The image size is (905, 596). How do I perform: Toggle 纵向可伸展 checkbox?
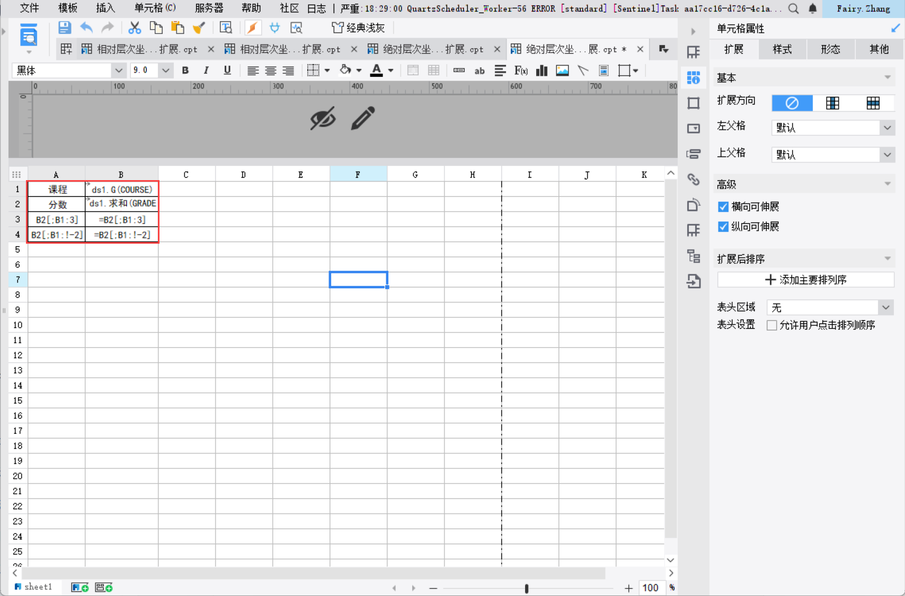pyautogui.click(x=723, y=227)
